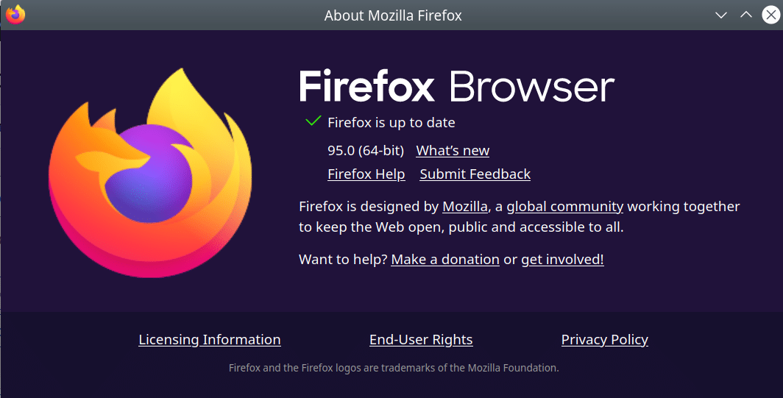Maximize the About window using the up chevron
Screen dimensions: 783x398
[x=745, y=15]
